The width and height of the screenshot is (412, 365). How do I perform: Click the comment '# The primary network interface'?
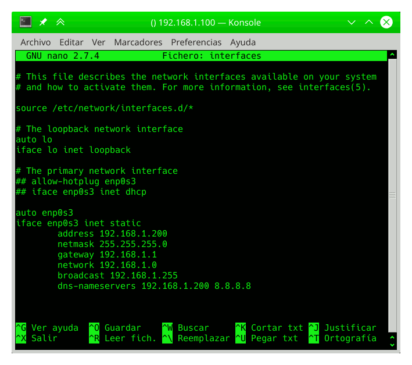pos(96,171)
